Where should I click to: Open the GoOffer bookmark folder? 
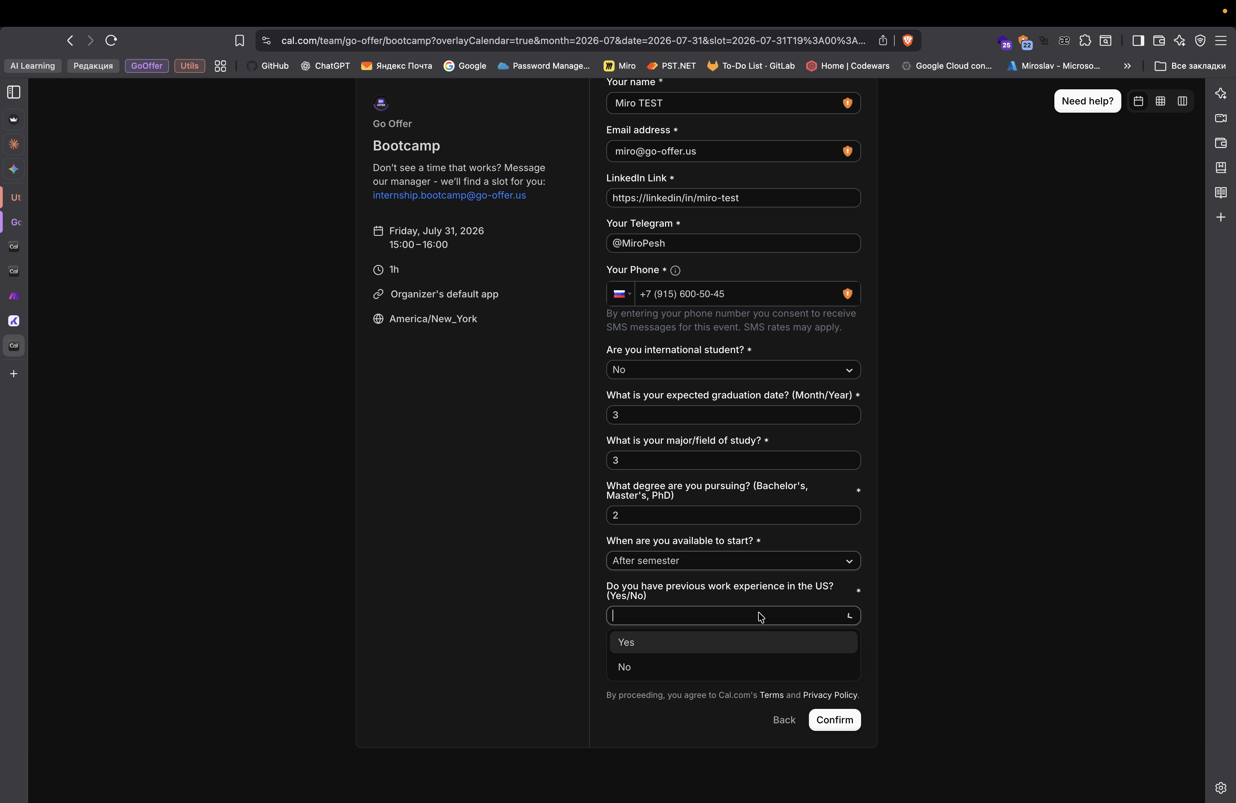pos(147,66)
